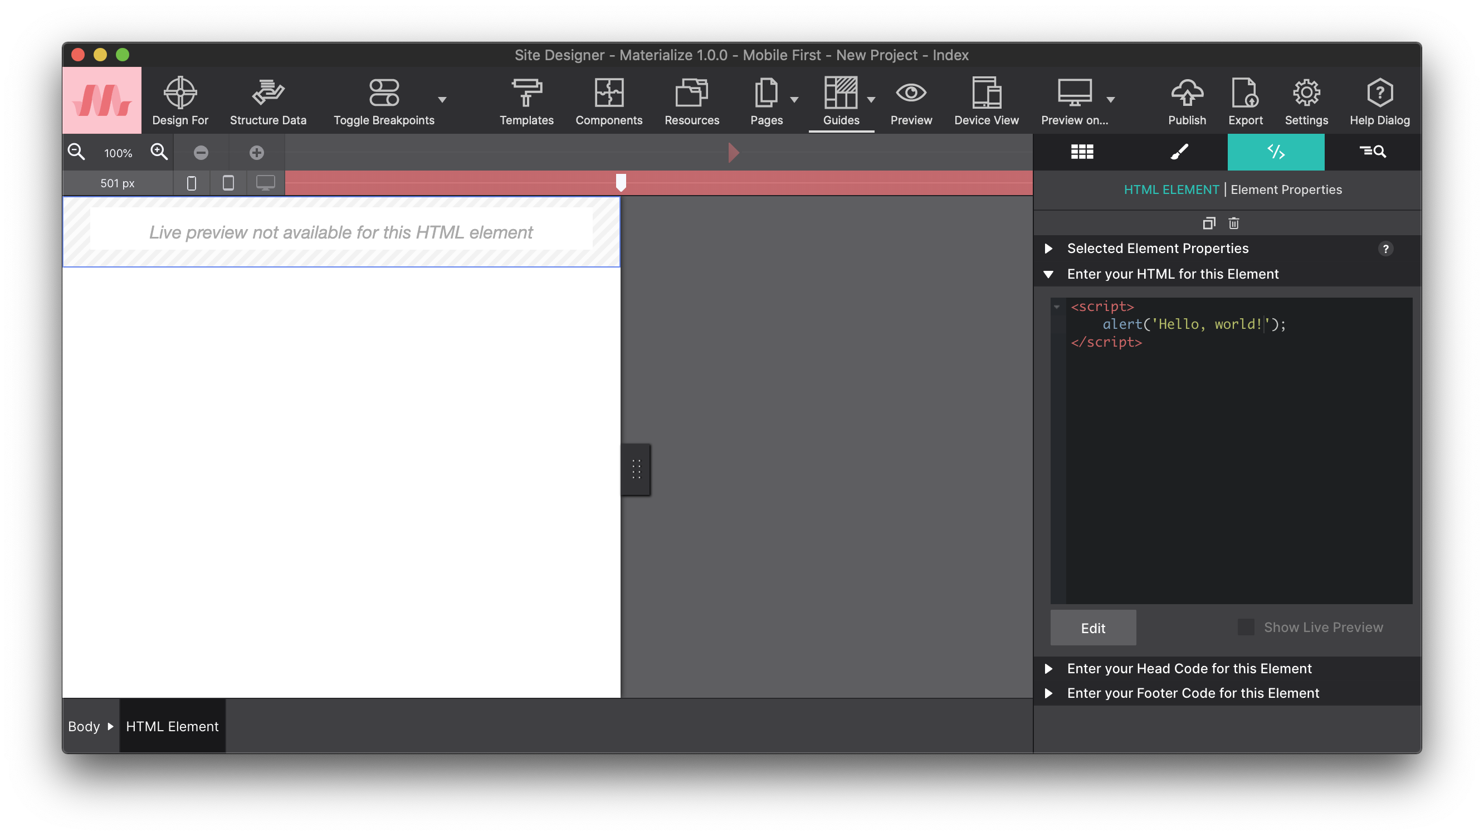Open the Components library
The width and height of the screenshot is (1484, 836).
point(608,101)
